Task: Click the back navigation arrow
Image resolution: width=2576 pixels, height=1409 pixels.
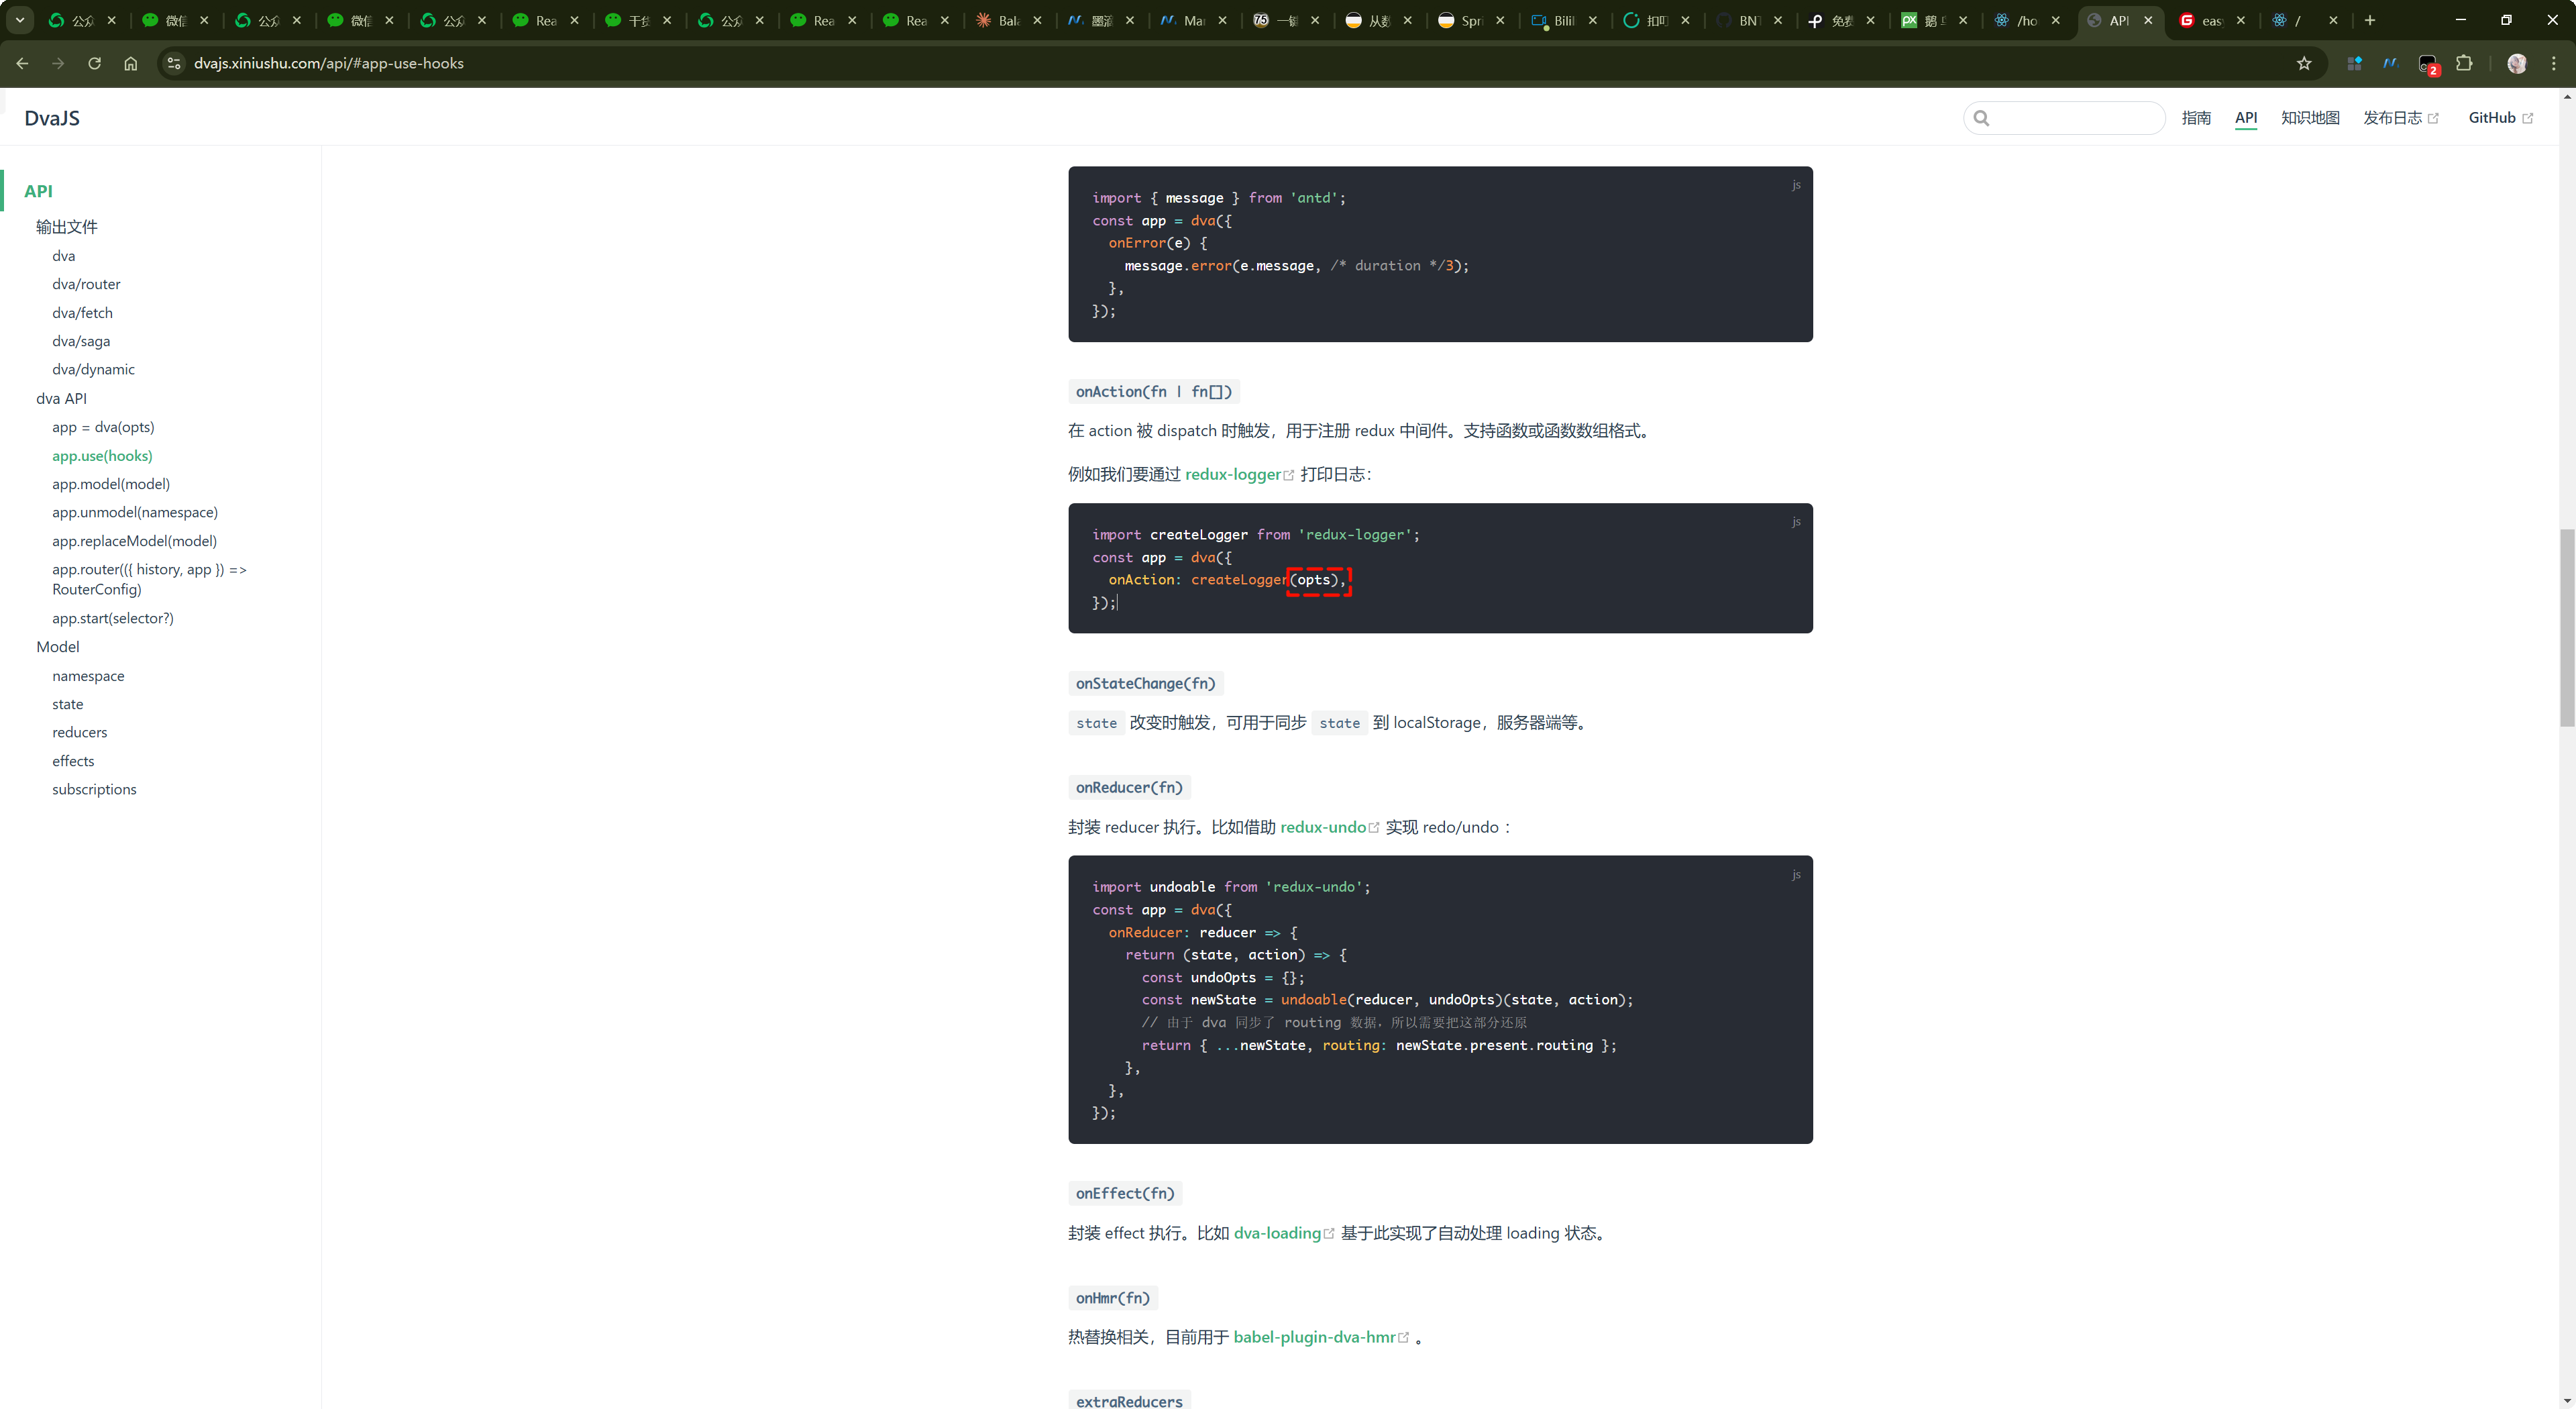Action: pyautogui.click(x=22, y=63)
